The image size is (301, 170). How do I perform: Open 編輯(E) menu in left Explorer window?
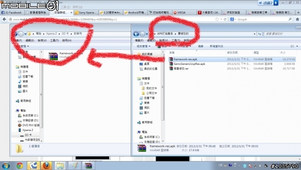(30, 40)
